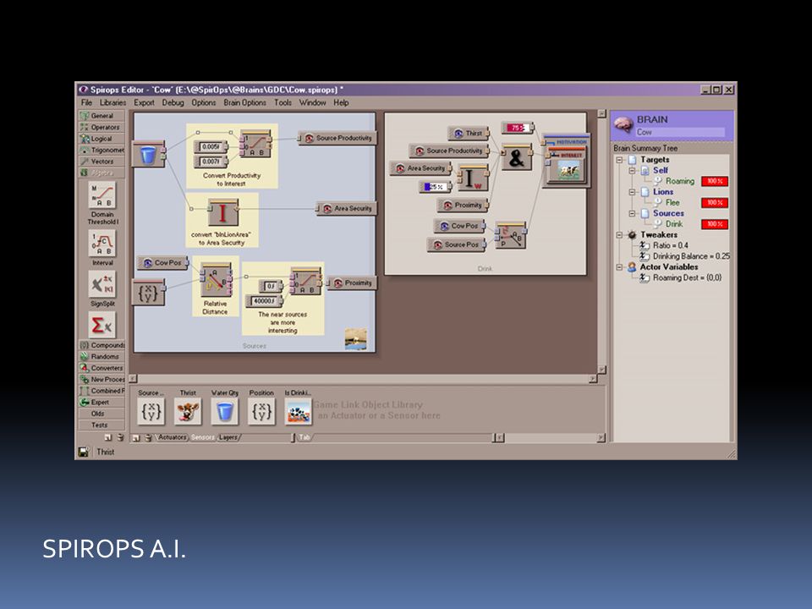
Task: Click the save disk icon in status bar
Action: 84,452
